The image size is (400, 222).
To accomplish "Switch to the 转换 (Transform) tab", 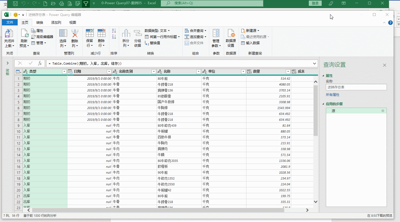I will click(40, 22).
